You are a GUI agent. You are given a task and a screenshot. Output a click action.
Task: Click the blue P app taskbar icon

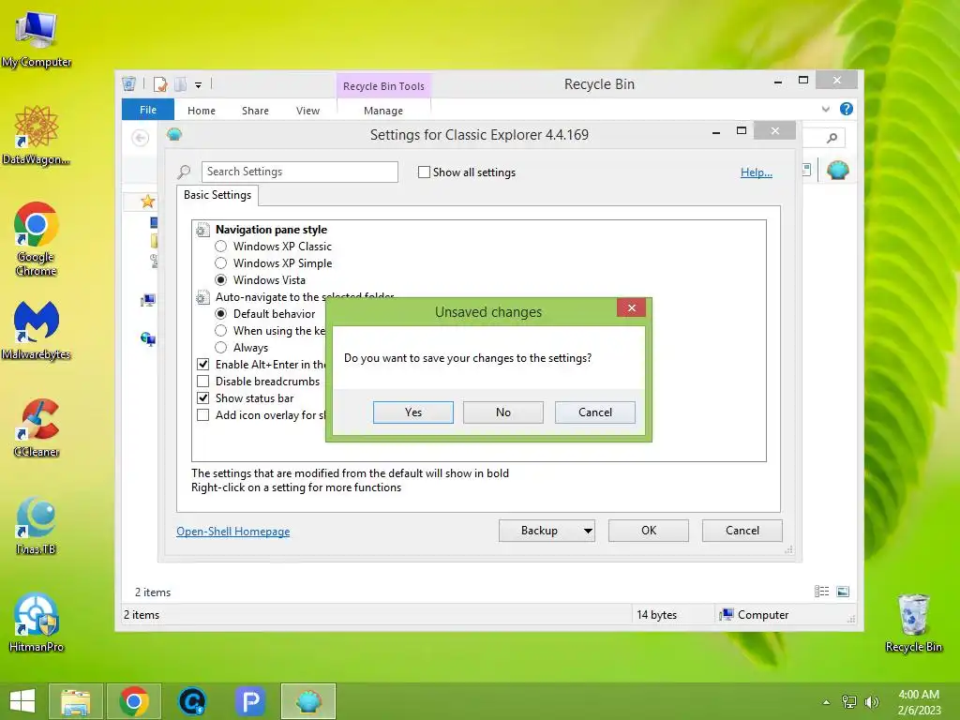[x=249, y=701]
